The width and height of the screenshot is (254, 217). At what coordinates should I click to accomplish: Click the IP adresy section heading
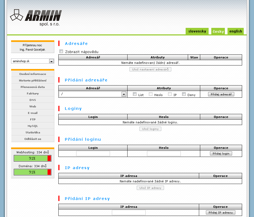[x=77, y=168]
